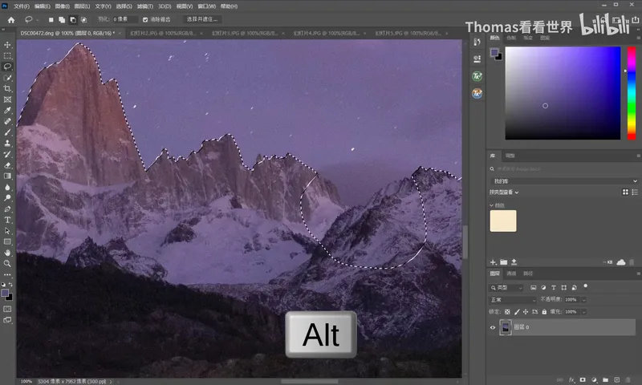
Task: Toggle pixel layer filter
Action: (533, 288)
